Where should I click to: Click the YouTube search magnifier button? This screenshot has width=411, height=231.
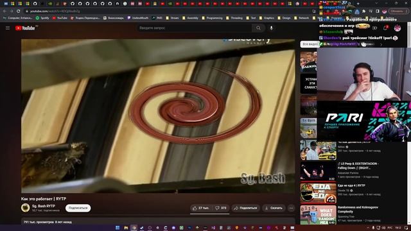click(258, 28)
